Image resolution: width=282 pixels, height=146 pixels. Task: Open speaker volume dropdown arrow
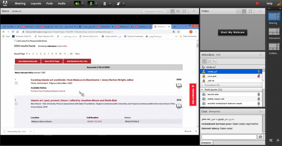(83, 4)
